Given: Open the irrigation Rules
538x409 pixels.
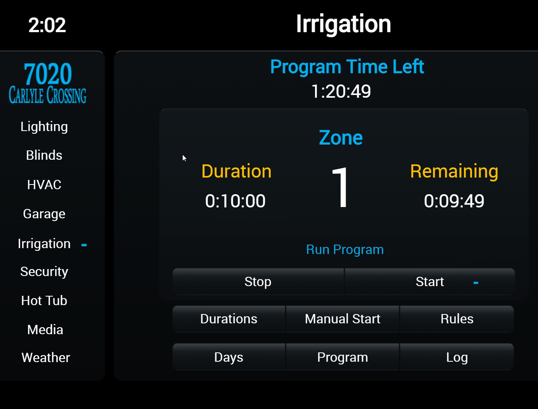Looking at the screenshot, I should click(457, 319).
